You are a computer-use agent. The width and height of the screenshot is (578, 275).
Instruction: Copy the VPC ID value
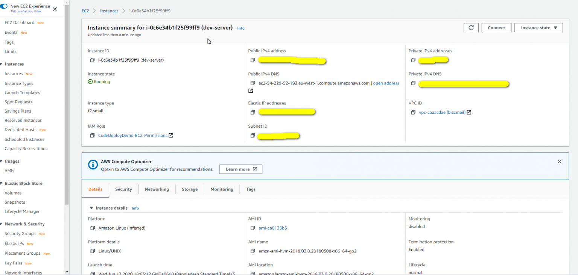point(413,112)
